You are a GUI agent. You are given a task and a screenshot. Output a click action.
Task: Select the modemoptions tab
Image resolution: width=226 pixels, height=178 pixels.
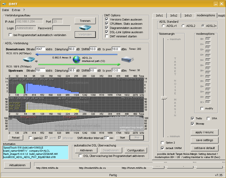pyautogui.click(x=206, y=15)
